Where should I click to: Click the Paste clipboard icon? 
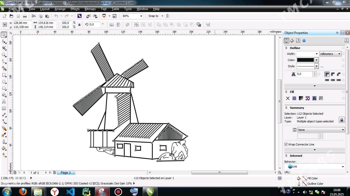tap(47, 16)
